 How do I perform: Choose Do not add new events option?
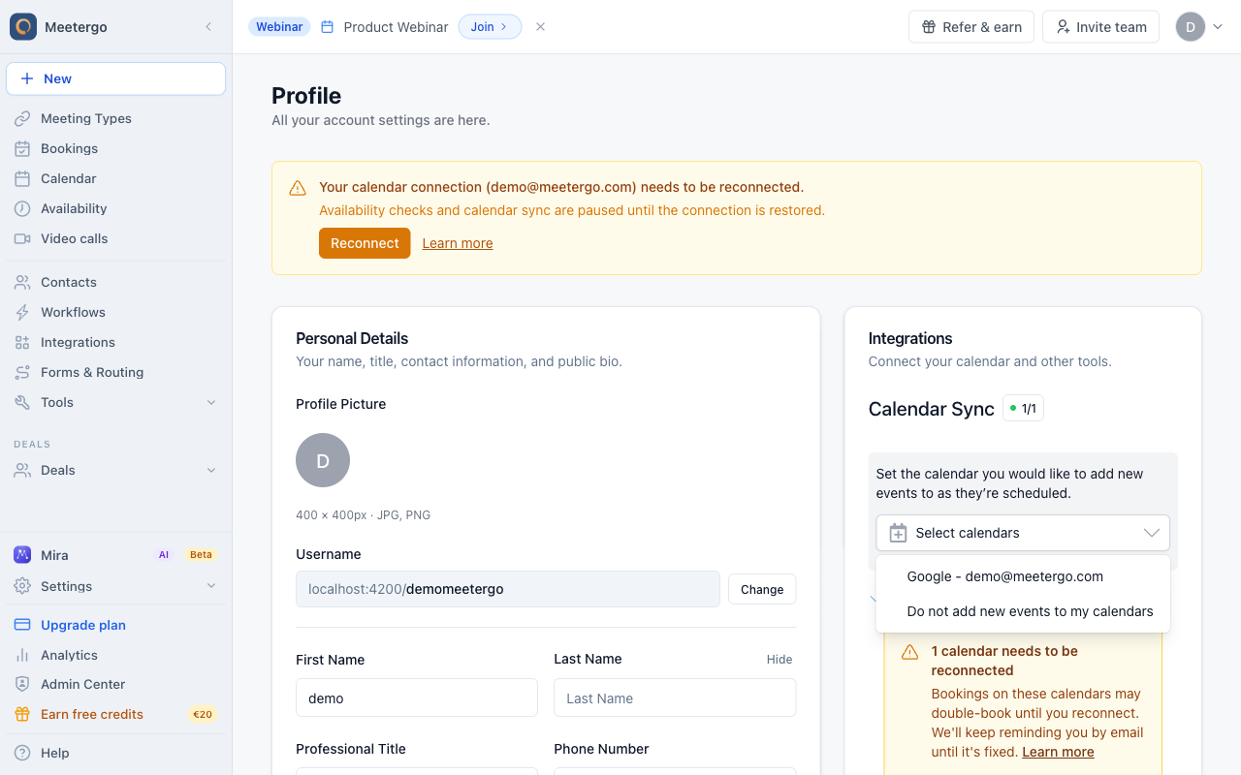1023,611
